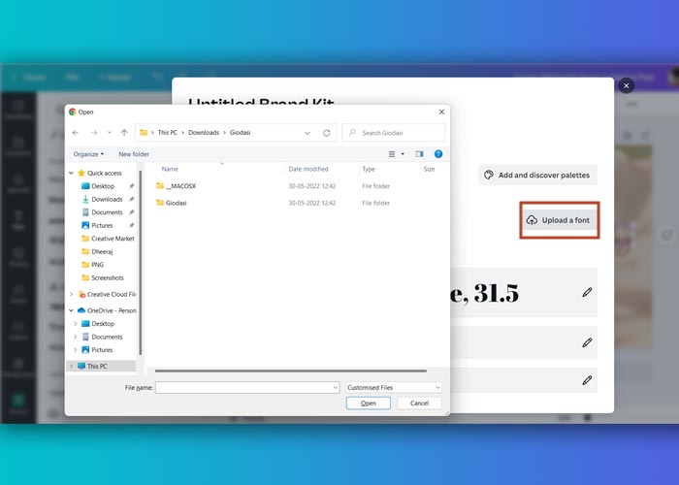679x485 pixels.
Task: Click the Back arrow in Open dialog
Action: pyautogui.click(x=76, y=133)
